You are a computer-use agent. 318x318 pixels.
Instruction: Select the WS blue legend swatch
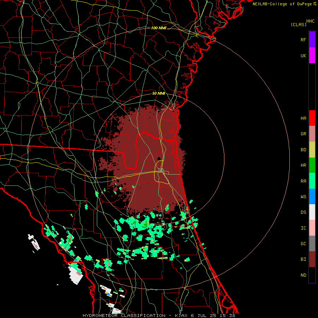coord(312,196)
